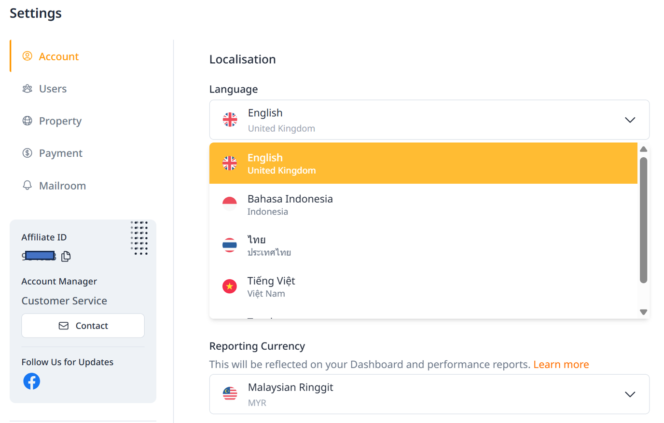This screenshot has height=423, width=664.
Task: Collapse the Language dropdown chevron
Action: pyautogui.click(x=630, y=120)
